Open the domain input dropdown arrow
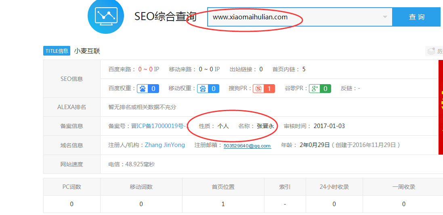 pyautogui.click(x=385, y=17)
